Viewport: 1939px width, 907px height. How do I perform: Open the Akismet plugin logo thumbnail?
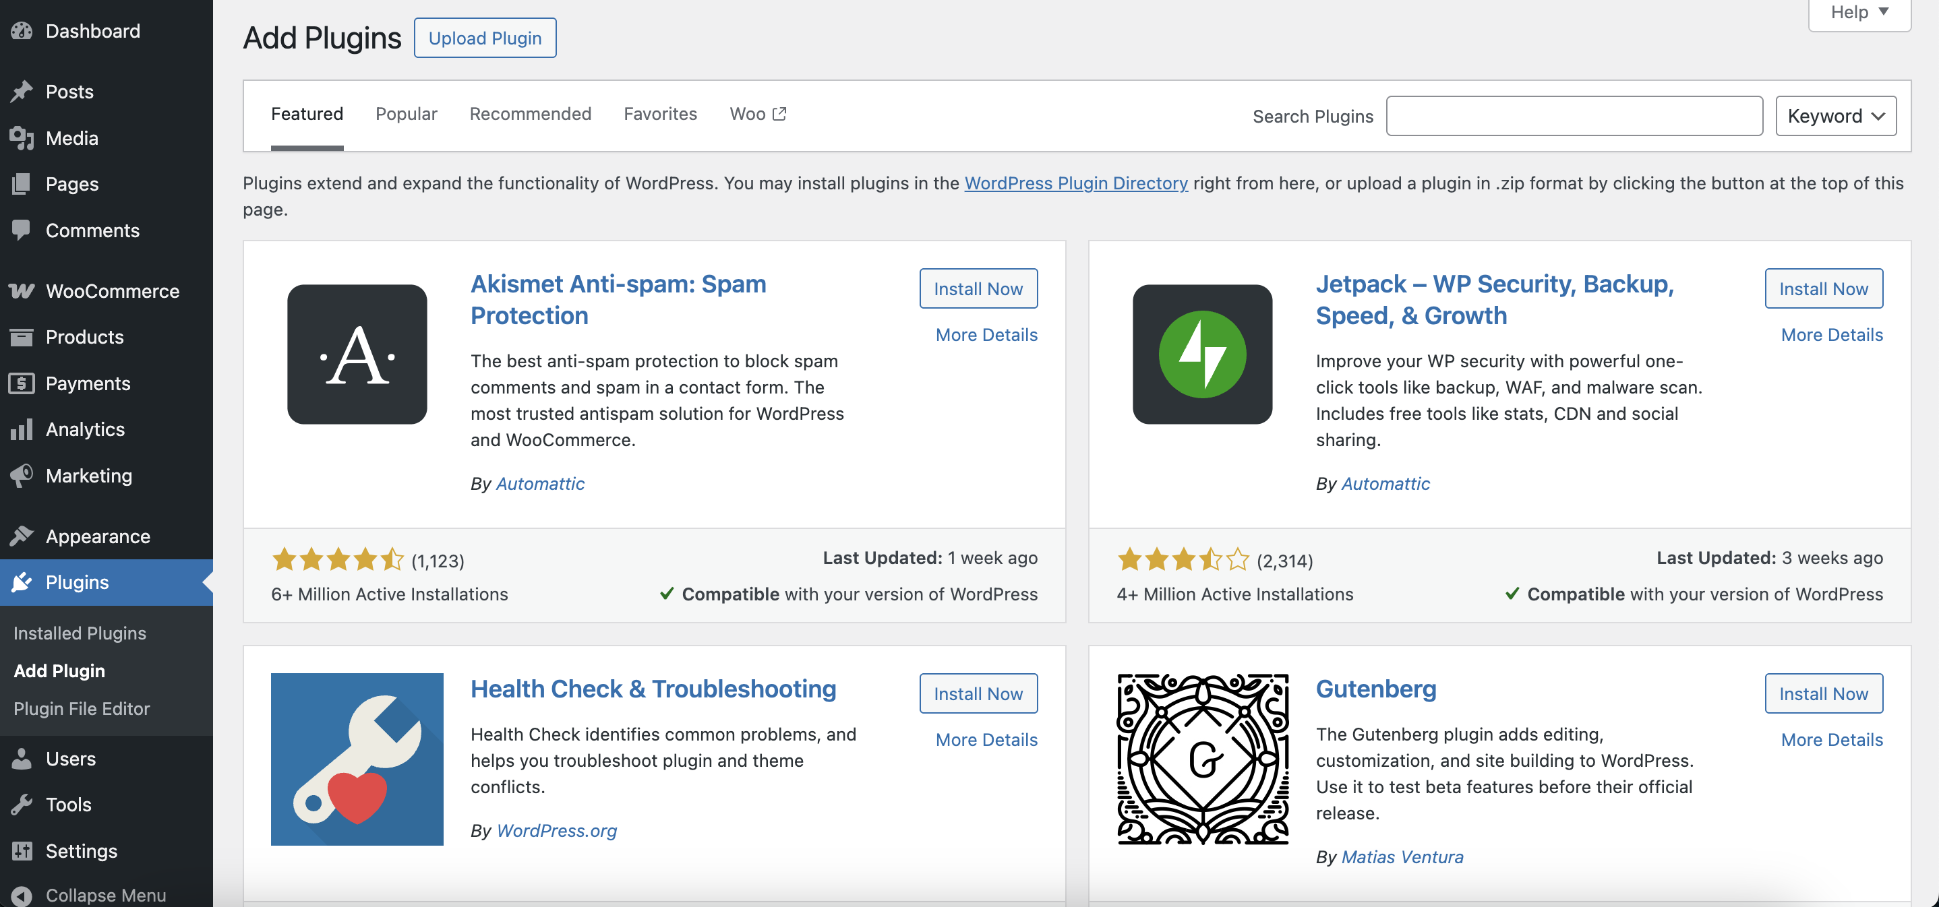pyautogui.click(x=357, y=354)
